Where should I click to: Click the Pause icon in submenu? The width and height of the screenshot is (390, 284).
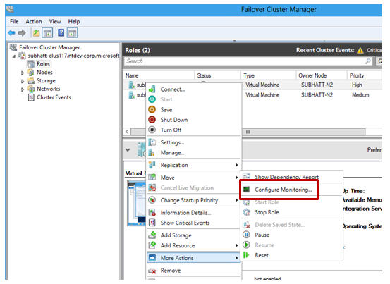(x=247, y=235)
